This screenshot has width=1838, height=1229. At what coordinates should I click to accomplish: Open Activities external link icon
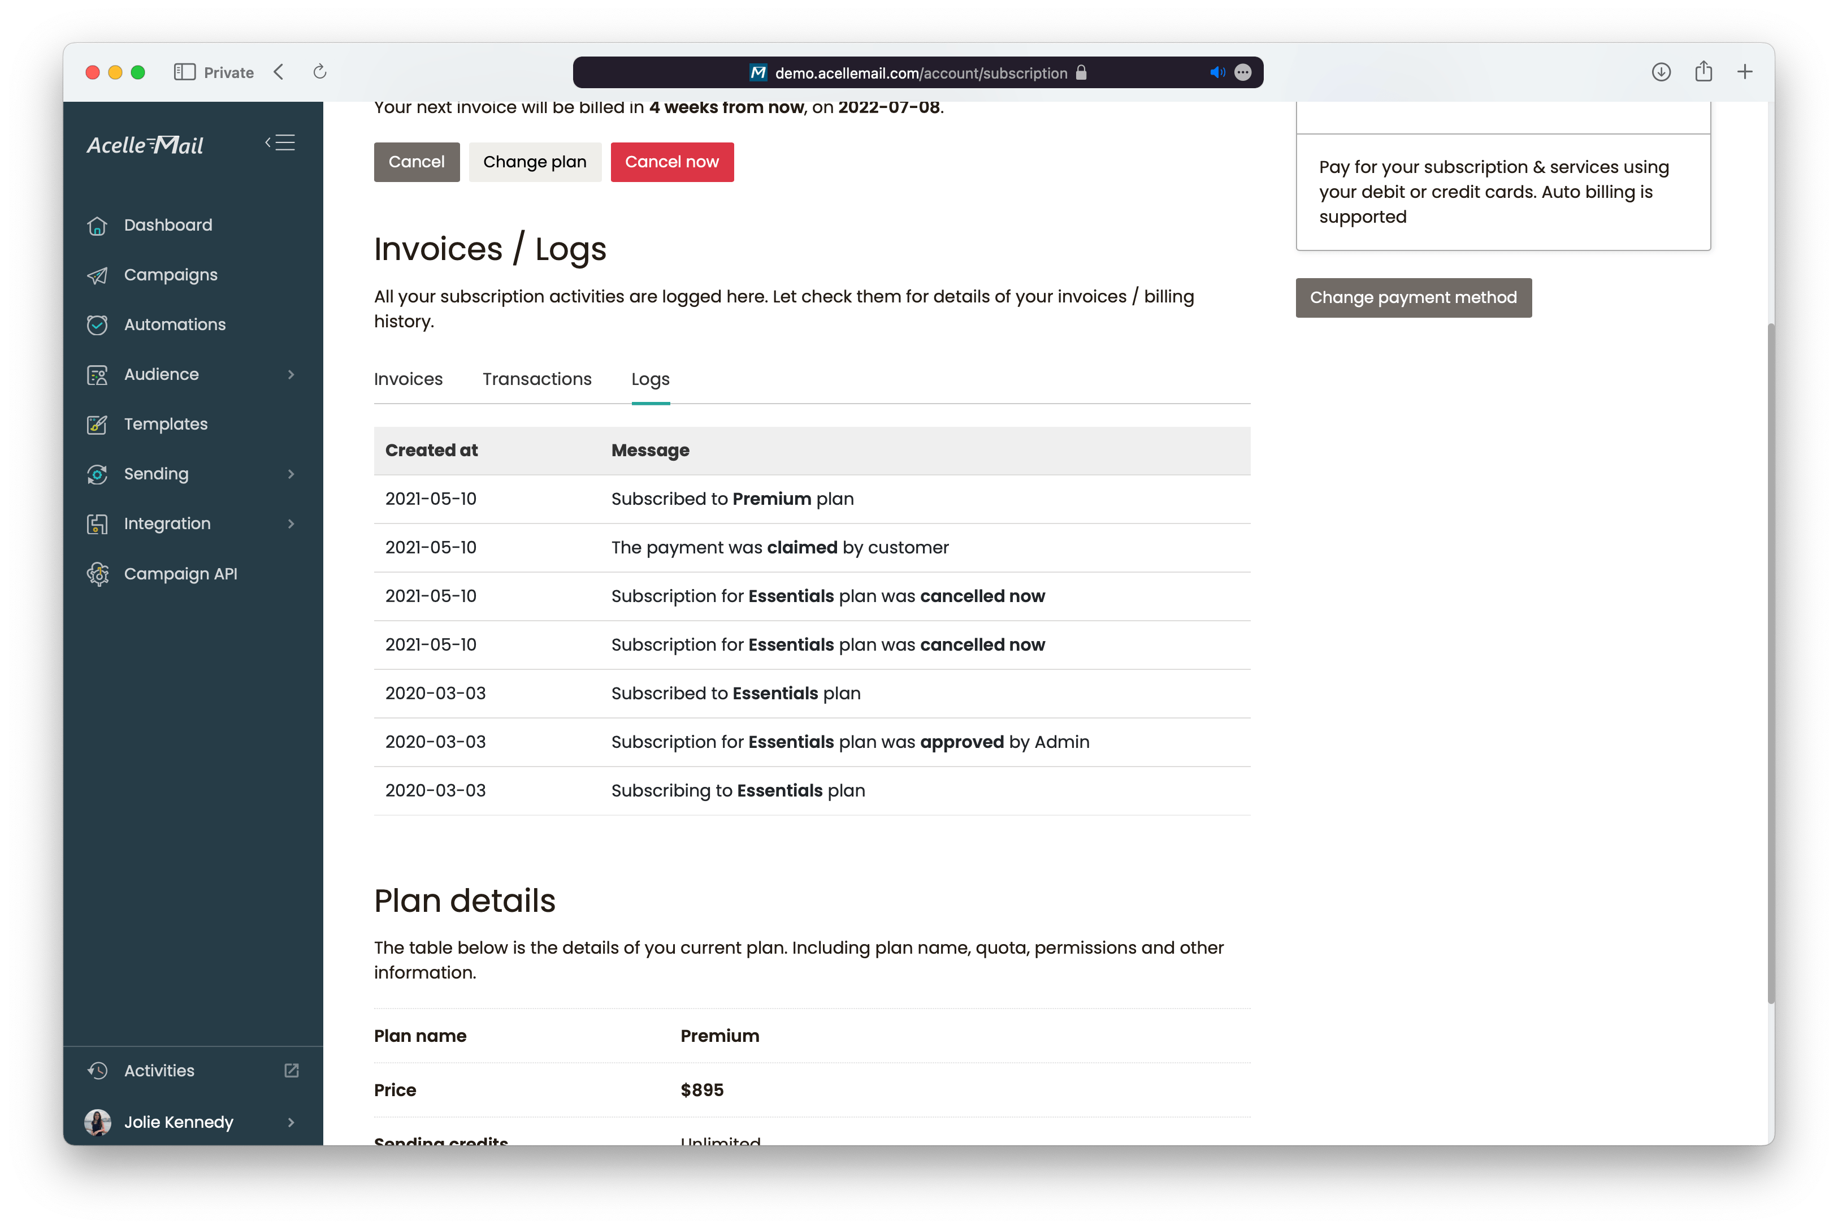coord(292,1071)
